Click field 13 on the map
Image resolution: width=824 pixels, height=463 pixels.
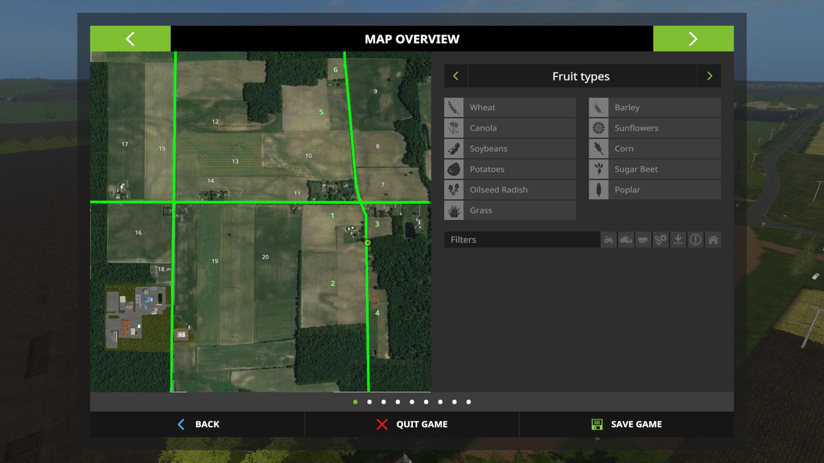point(235,162)
